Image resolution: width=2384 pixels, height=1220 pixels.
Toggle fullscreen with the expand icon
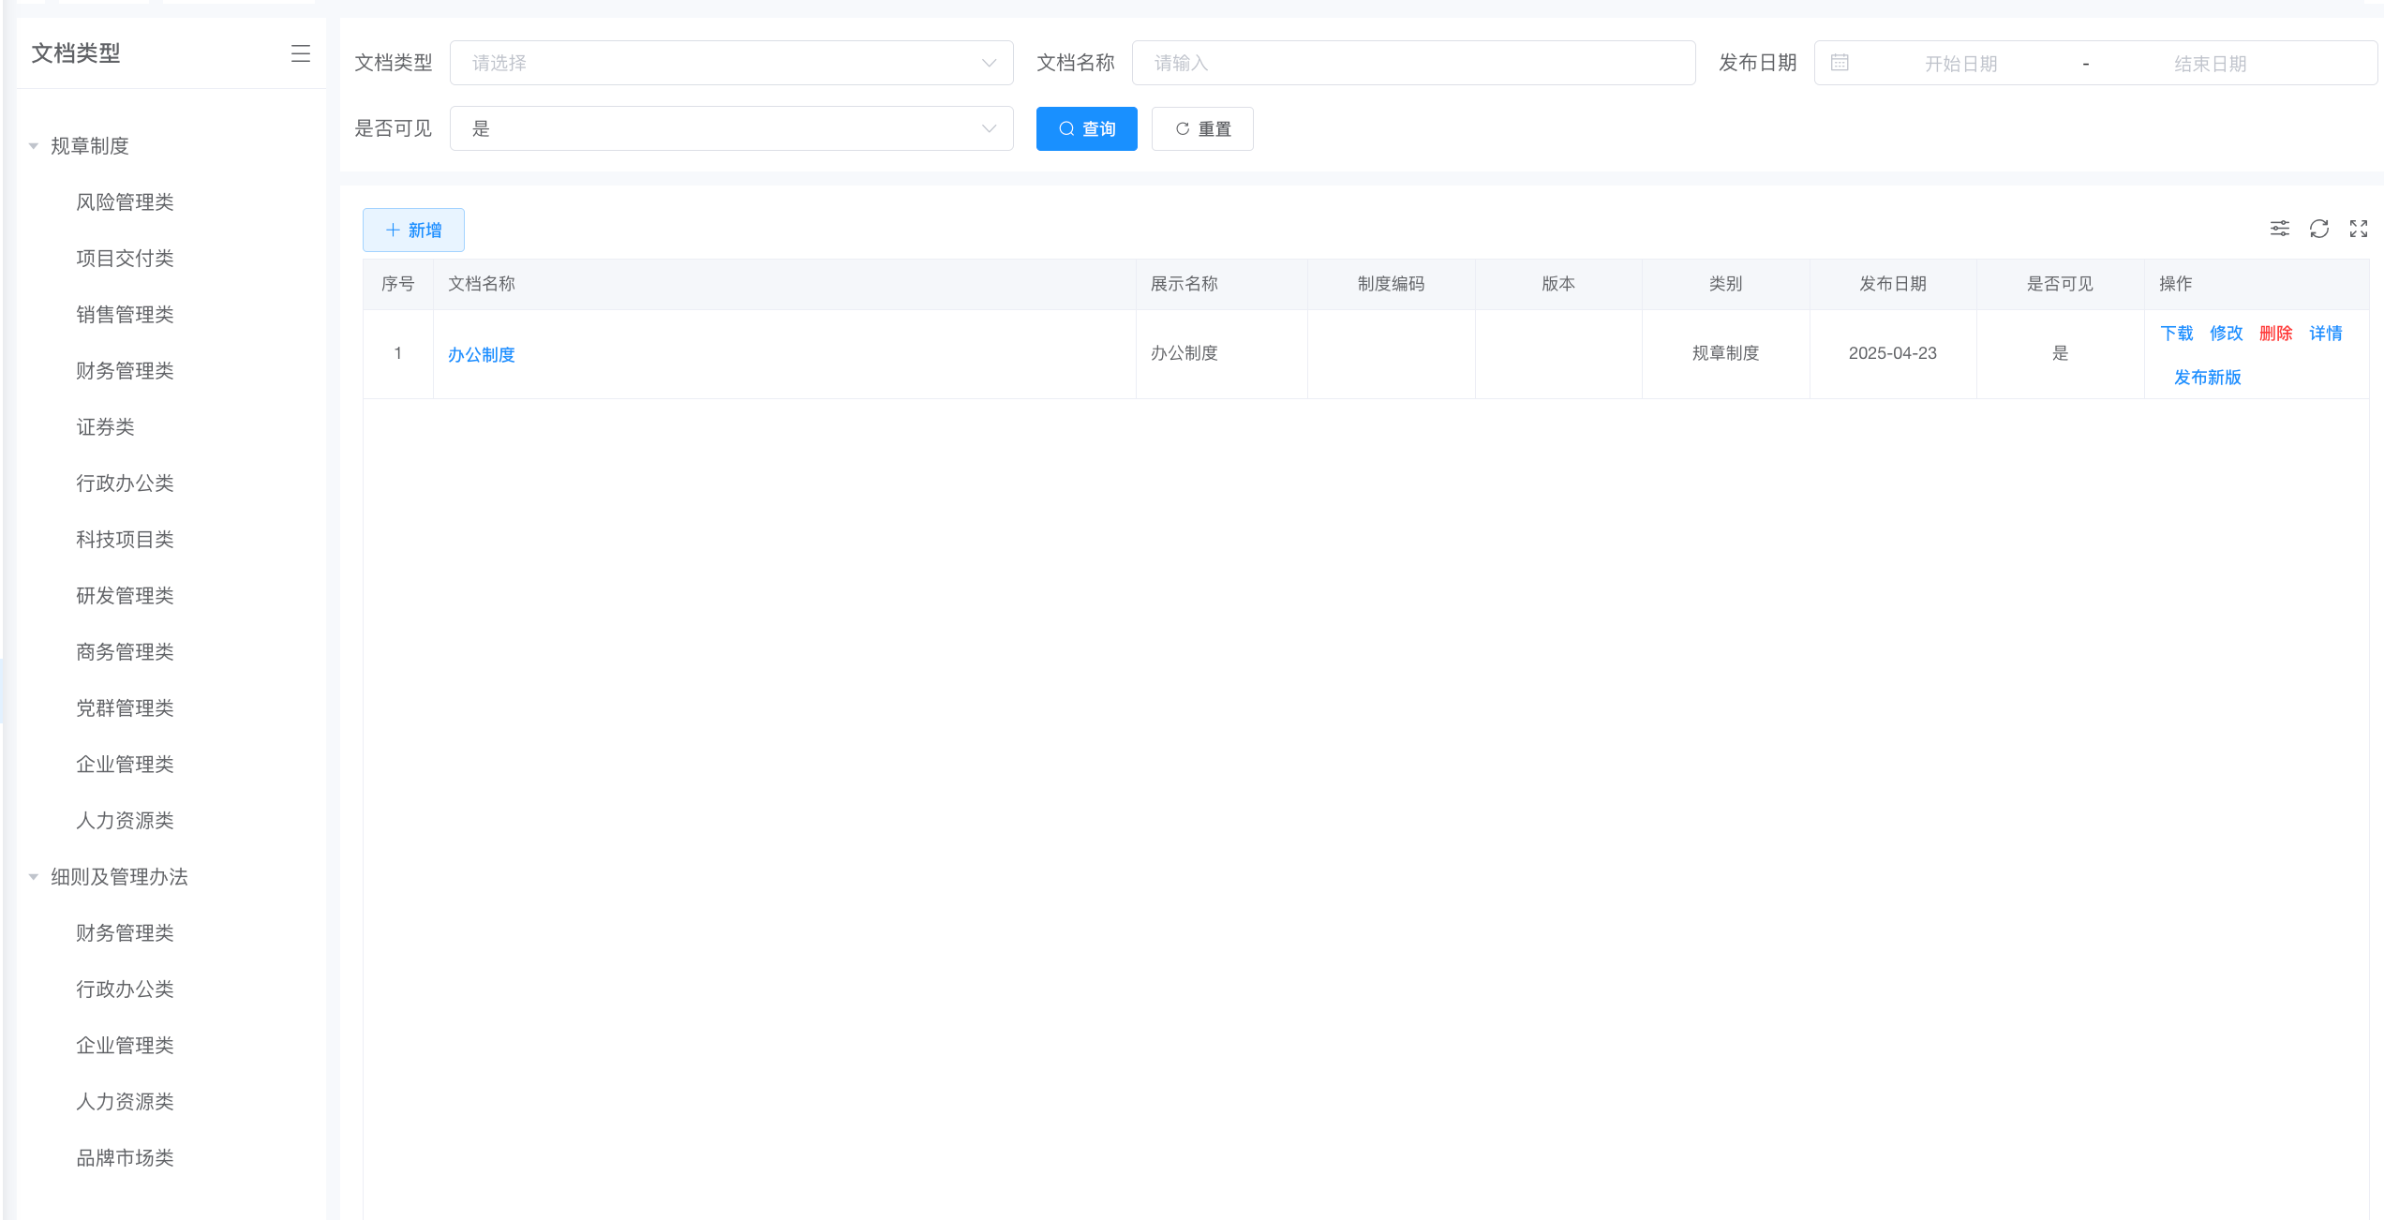(2358, 229)
